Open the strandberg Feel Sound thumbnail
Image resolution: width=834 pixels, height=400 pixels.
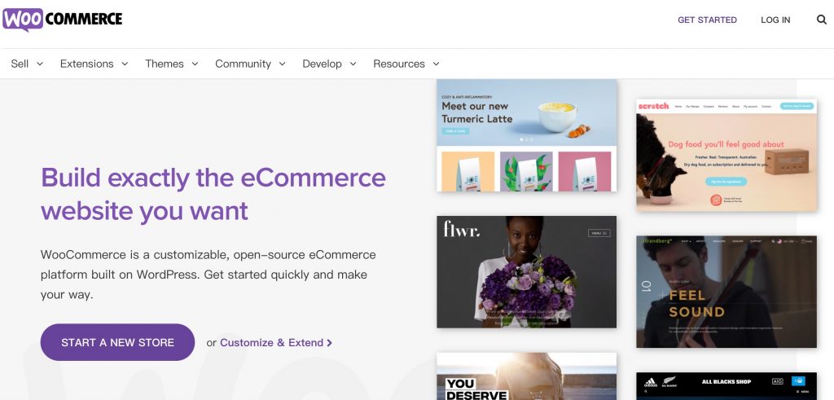point(726,292)
